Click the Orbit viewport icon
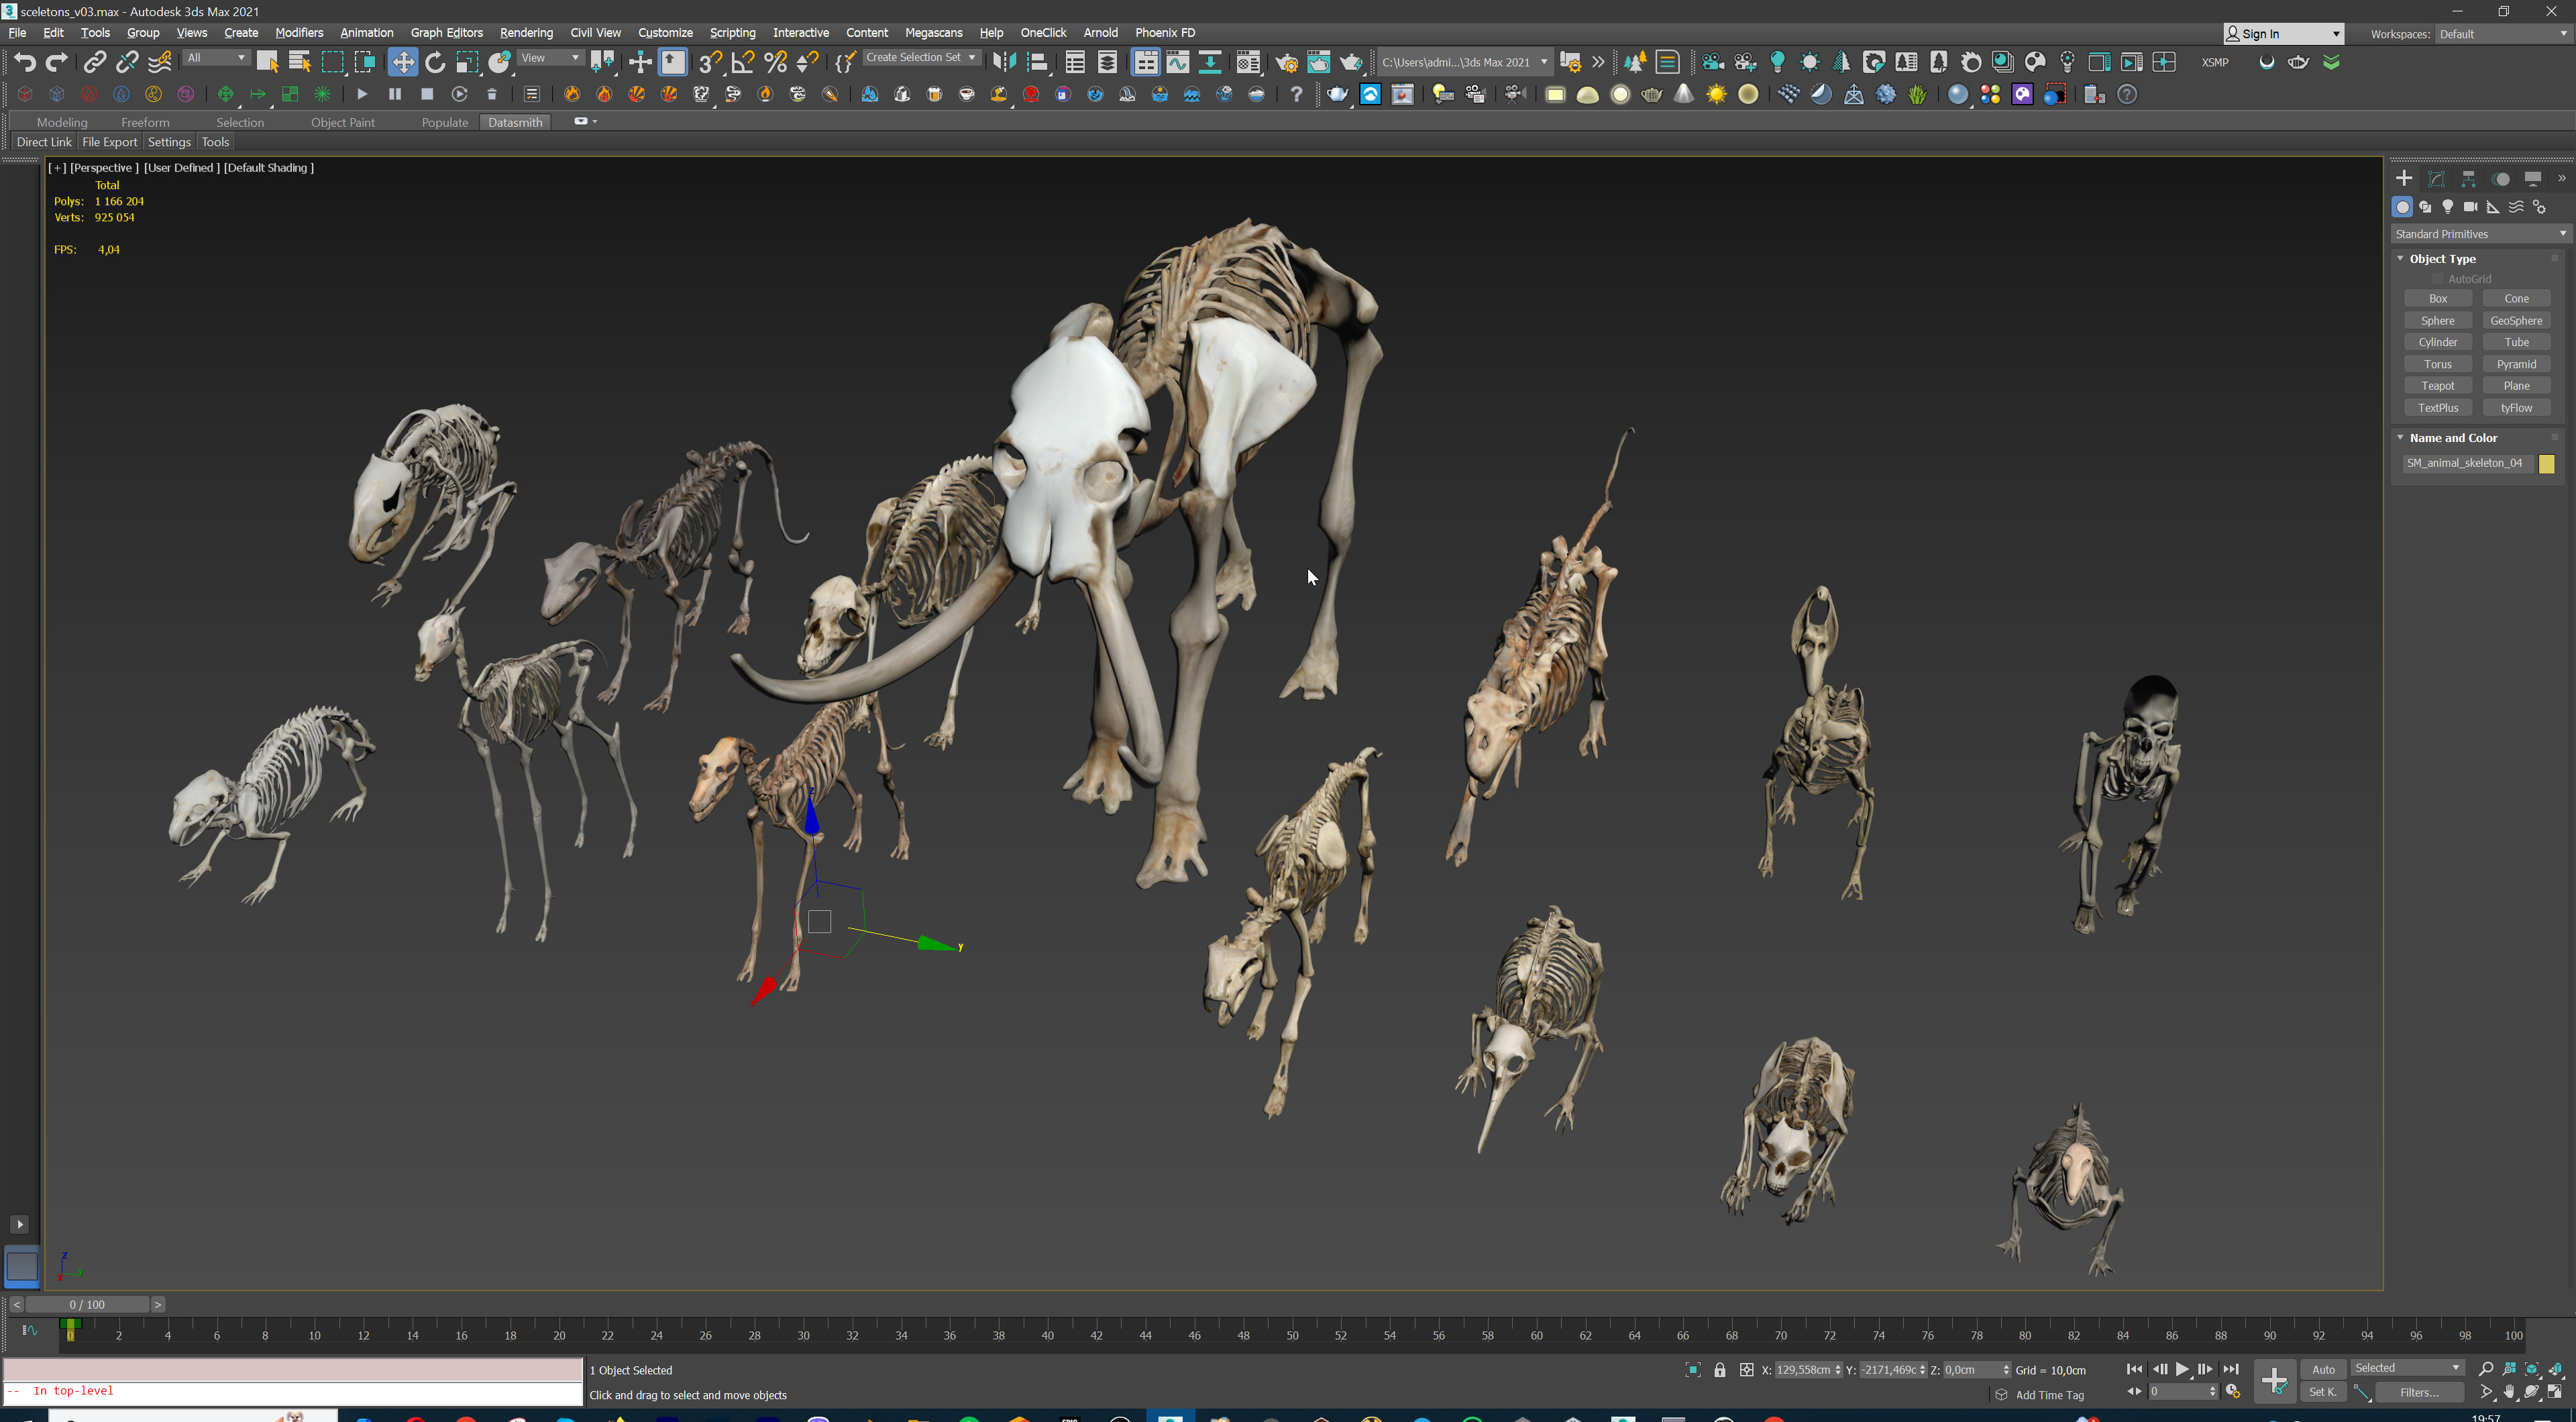This screenshot has width=2576, height=1422. pos(2532,1392)
